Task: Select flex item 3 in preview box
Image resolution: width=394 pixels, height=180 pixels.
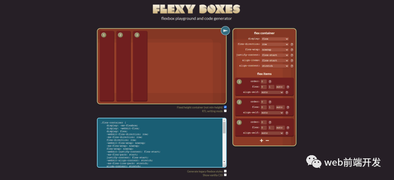Action: [x=140, y=66]
